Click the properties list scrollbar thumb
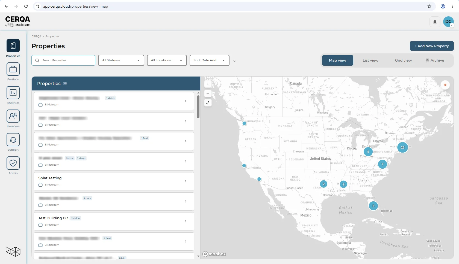 click(198, 107)
